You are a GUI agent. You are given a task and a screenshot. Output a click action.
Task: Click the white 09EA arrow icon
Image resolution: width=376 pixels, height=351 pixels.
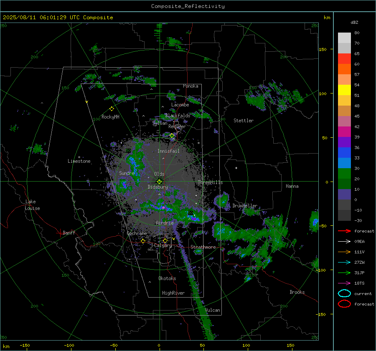(x=344, y=241)
